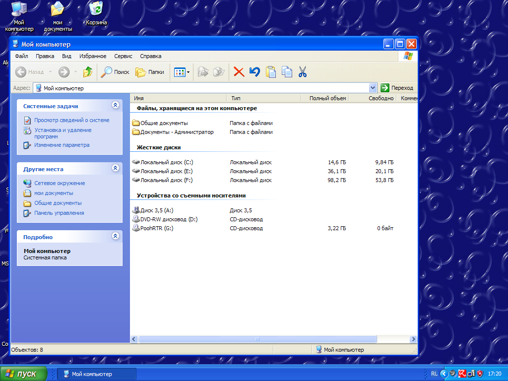Viewport: 508px width, 381px height.
Task: Select Локальный диск (C:) drive
Action: [166, 162]
